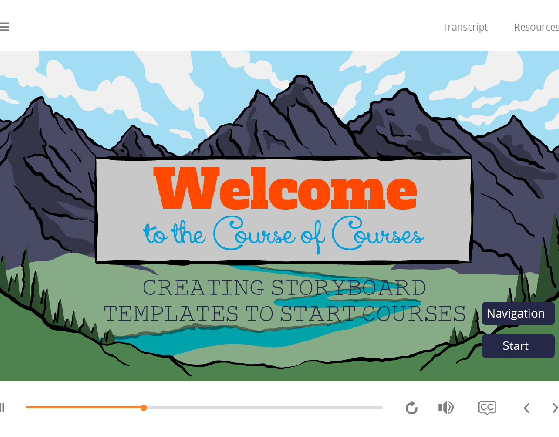559x437 pixels.
Task: Go to next slide arrow
Action: (555, 408)
